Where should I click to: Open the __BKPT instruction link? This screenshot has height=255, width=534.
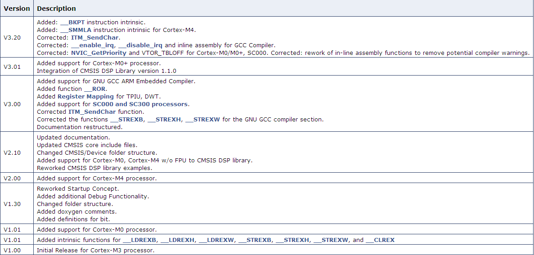pyautogui.click(x=72, y=22)
